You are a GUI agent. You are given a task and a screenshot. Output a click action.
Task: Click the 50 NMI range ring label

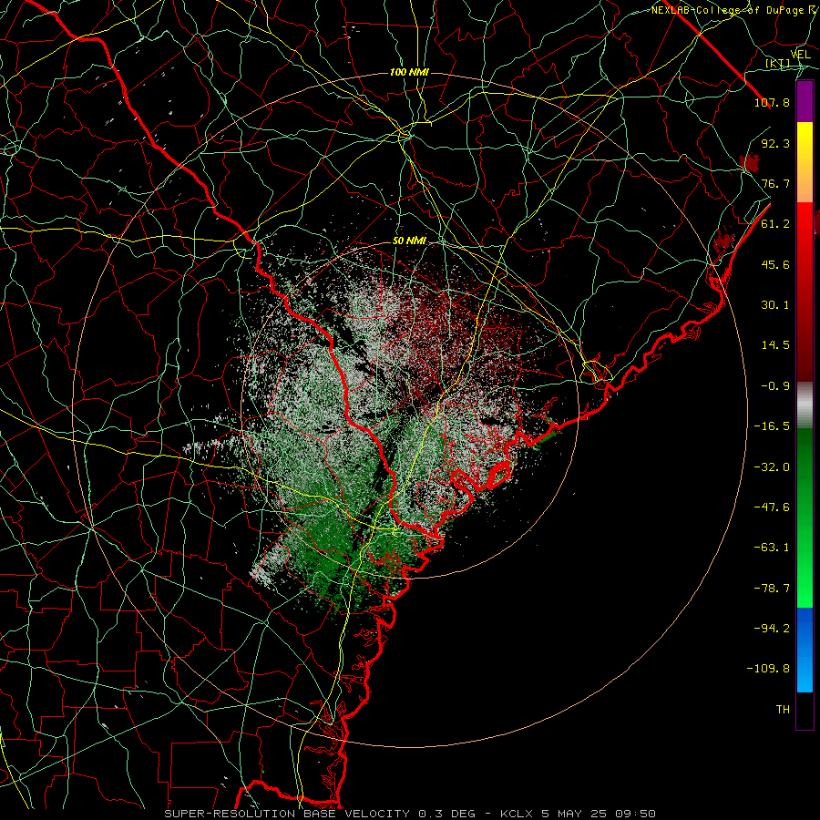tap(409, 241)
